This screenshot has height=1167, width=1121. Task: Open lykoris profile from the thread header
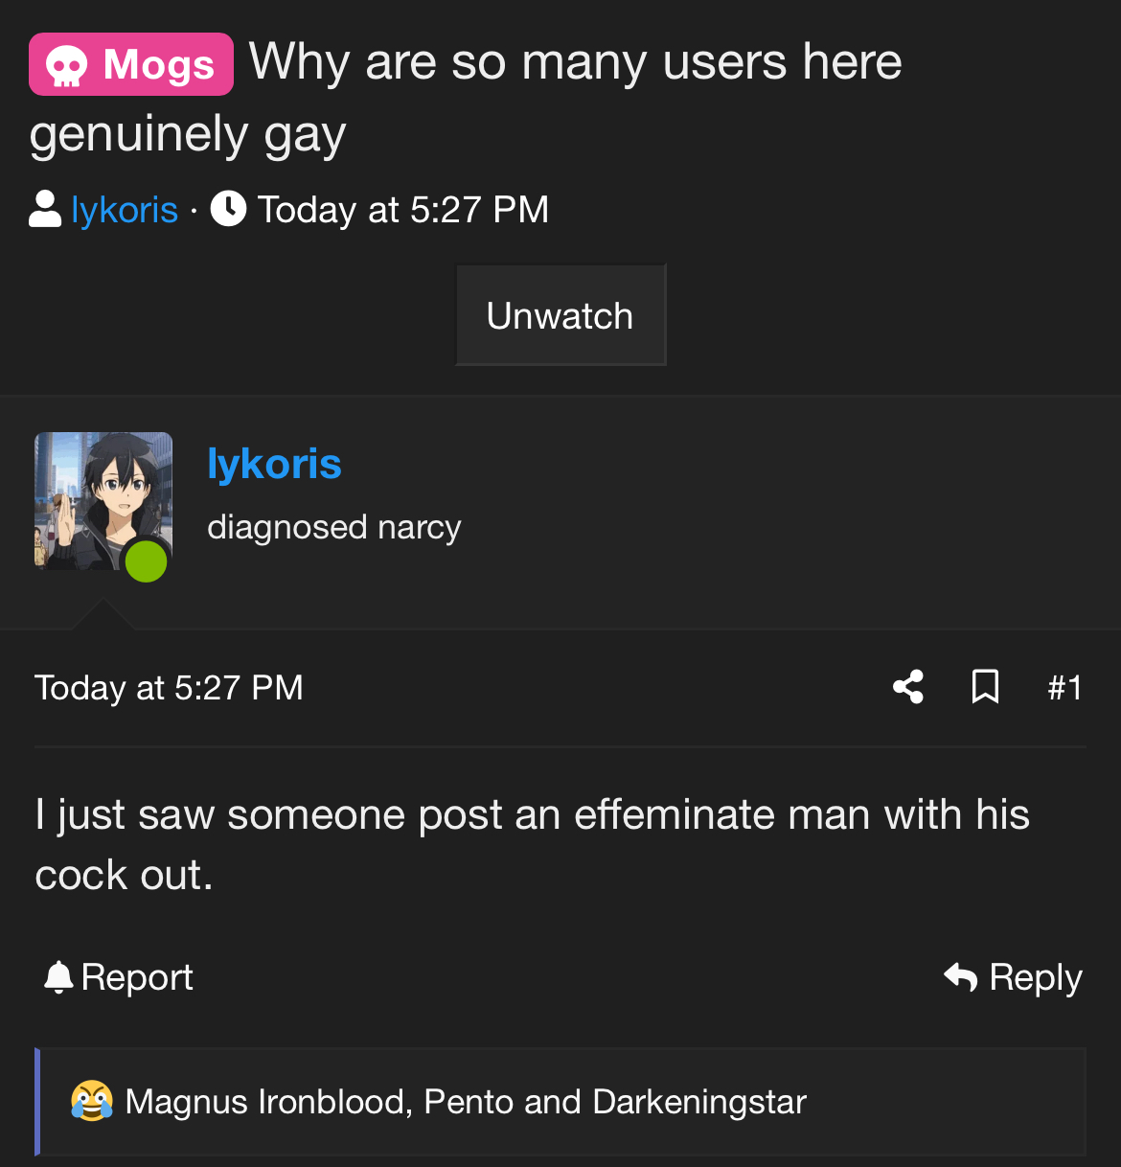pos(125,210)
